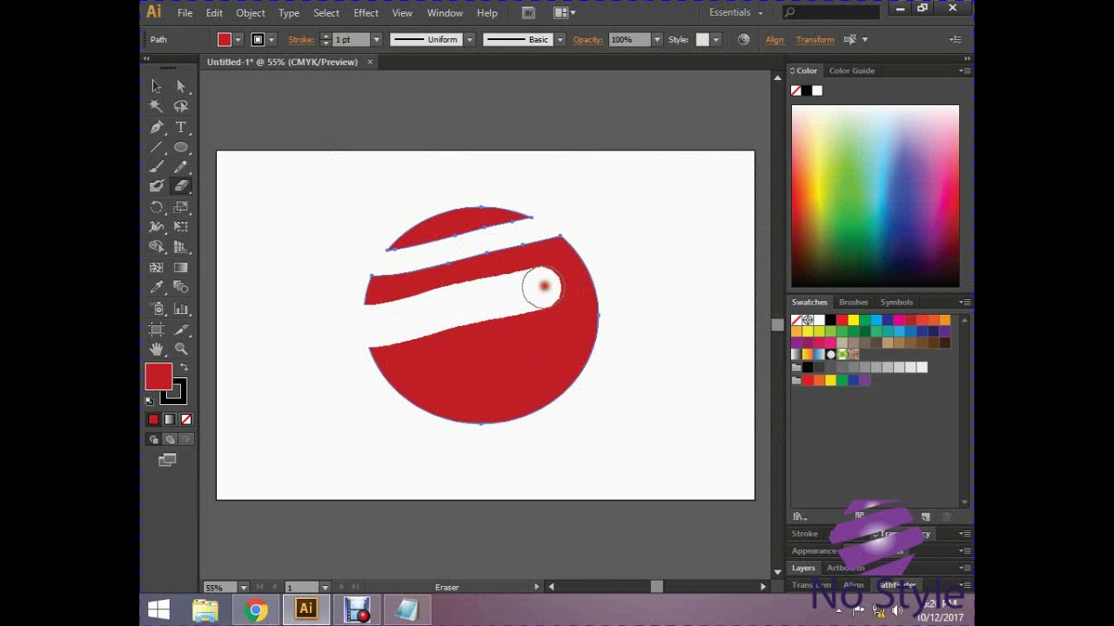
Task: Select the Column Graph tool
Action: click(181, 309)
